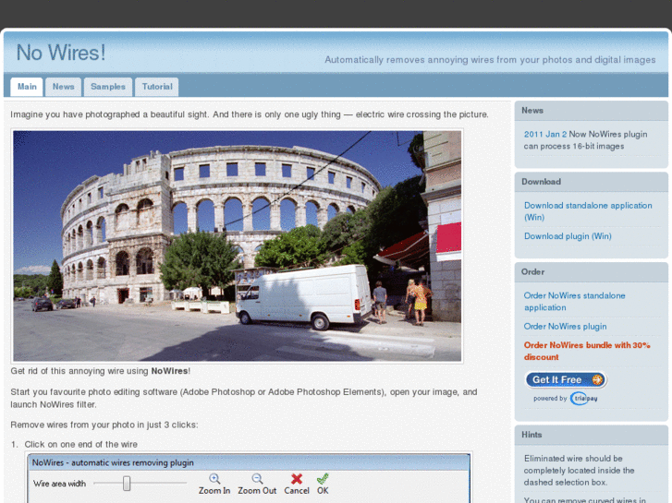672x503 pixels.
Task: Order NoWires bundle with 30% discount
Action: 587,351
